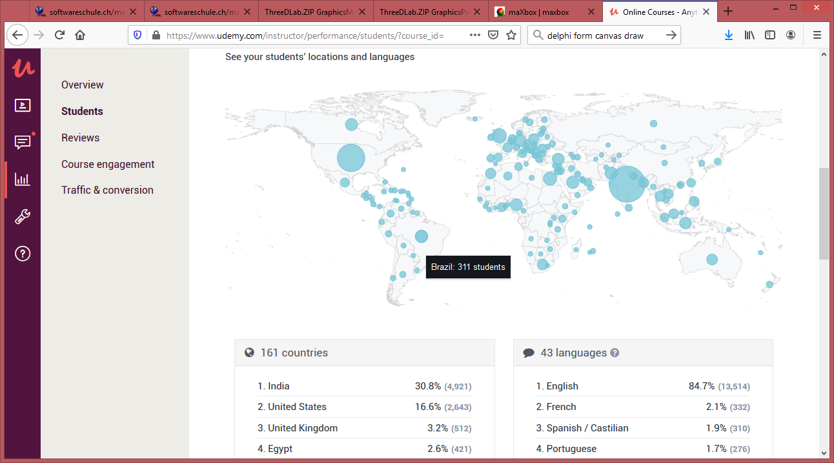Open the Course engagement page
Screen dimensions: 834x463
[108, 164]
